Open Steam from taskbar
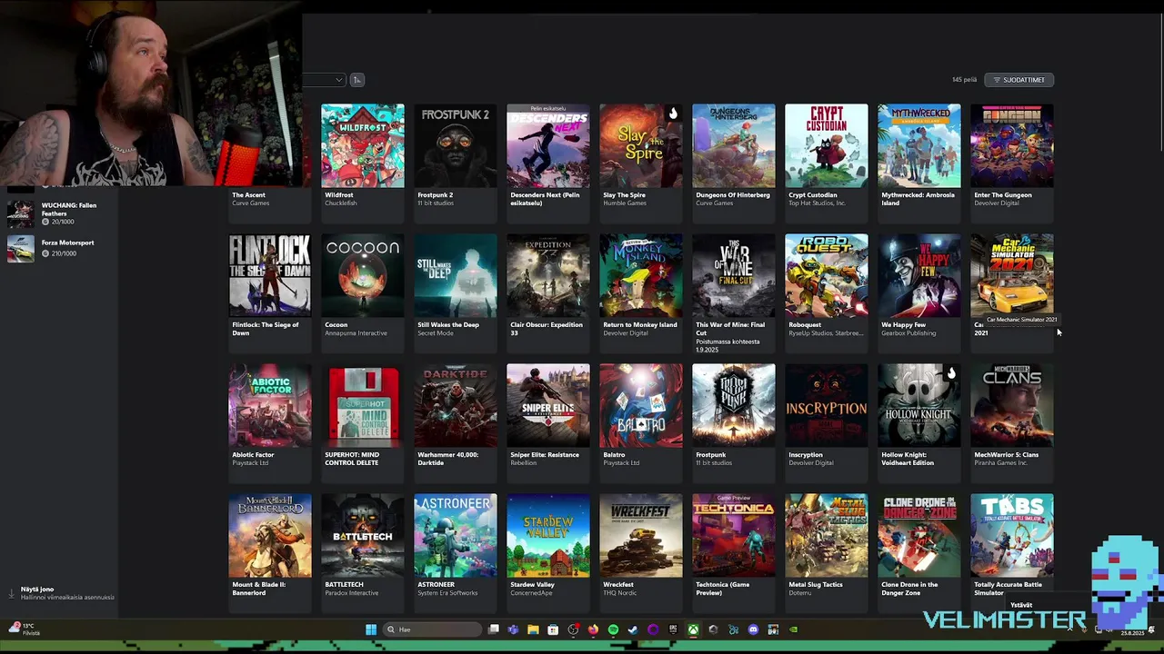1164x654 pixels. tap(633, 629)
